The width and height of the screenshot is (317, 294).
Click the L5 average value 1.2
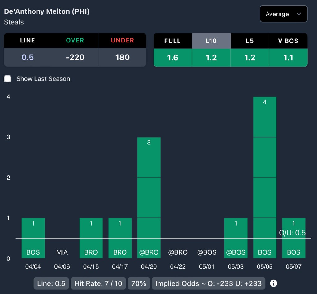tap(250, 58)
